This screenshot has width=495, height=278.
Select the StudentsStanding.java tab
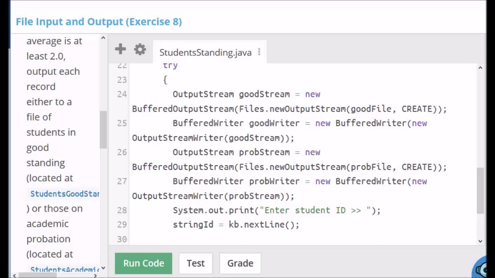tap(205, 53)
